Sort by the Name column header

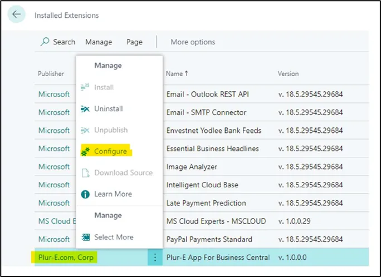point(177,73)
